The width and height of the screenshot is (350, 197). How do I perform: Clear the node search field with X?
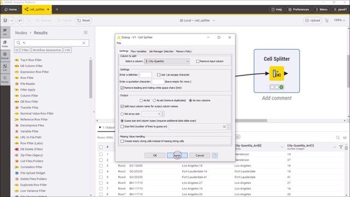84,43
